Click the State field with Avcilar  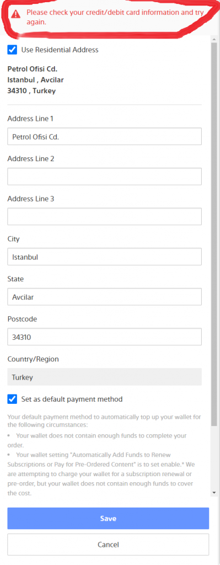coord(104,297)
